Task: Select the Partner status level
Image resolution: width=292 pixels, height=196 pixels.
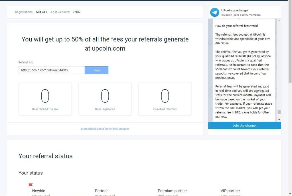Action: [101, 191]
